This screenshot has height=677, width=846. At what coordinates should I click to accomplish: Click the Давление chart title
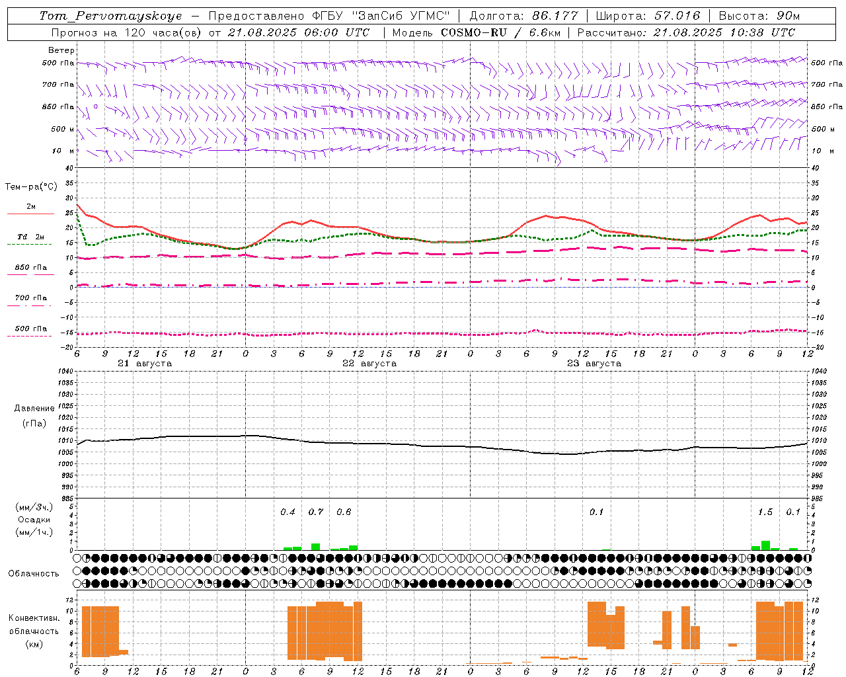point(34,409)
